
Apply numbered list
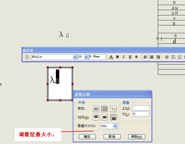180,57
